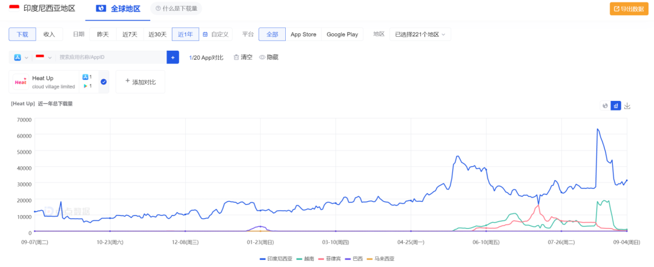Image resolution: width=654 pixels, height=267 pixels.
Task: Open the App Store platform selector dropdown
Action: click(x=21, y=57)
